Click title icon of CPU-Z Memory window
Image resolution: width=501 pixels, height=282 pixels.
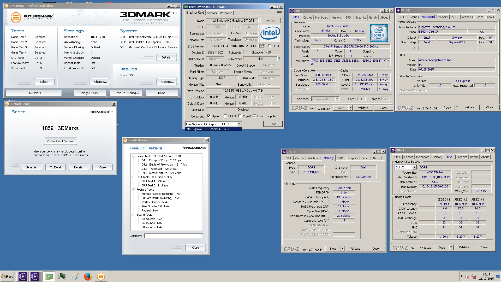pyautogui.click(x=284, y=152)
